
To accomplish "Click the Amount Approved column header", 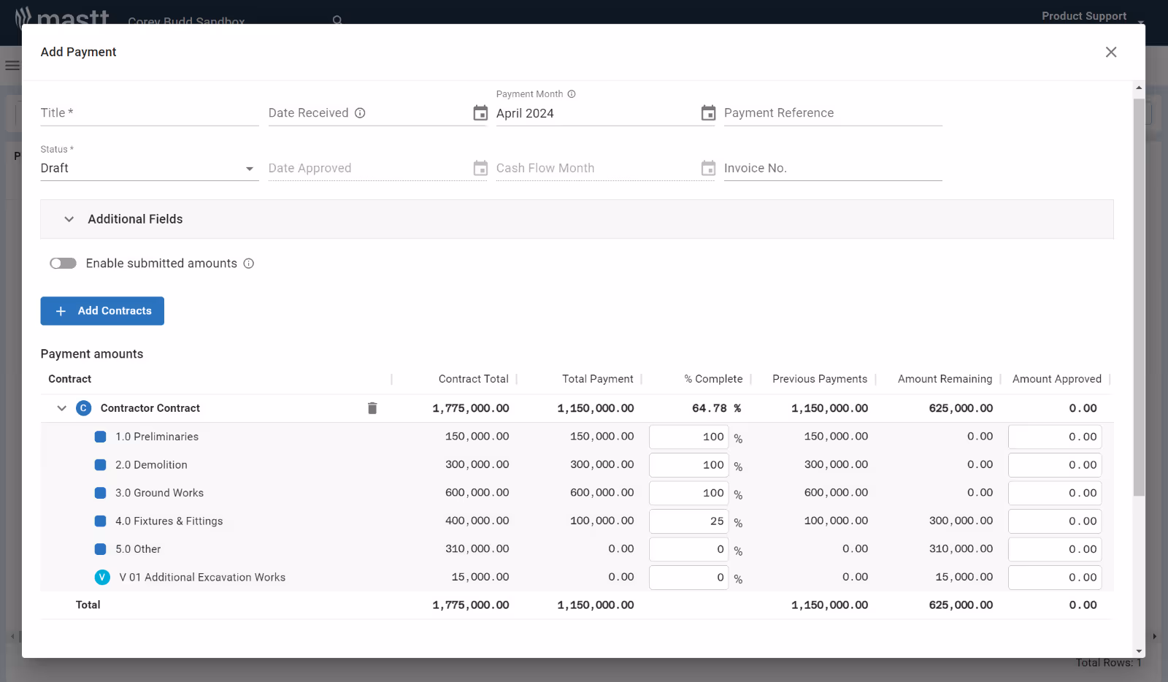I will click(x=1057, y=379).
